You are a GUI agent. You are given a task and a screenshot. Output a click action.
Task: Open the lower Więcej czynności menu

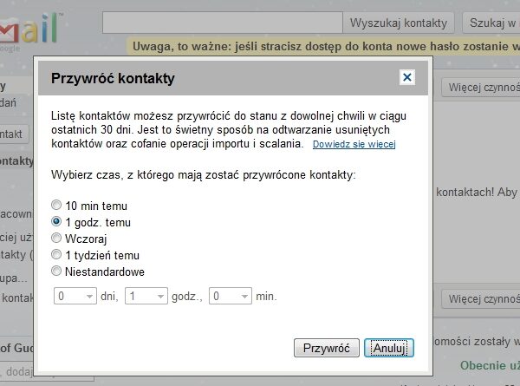coord(480,298)
